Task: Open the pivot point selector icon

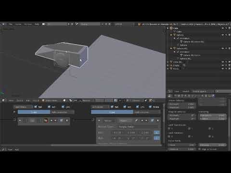Action: click(x=71, y=100)
